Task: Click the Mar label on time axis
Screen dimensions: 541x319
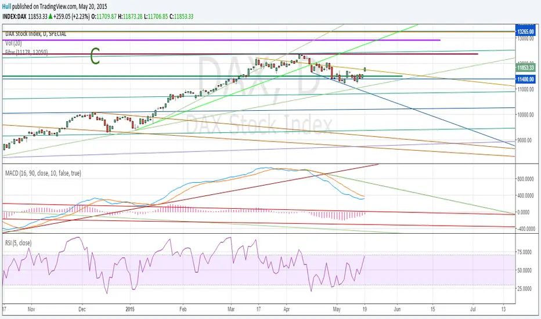Action: (x=231, y=309)
